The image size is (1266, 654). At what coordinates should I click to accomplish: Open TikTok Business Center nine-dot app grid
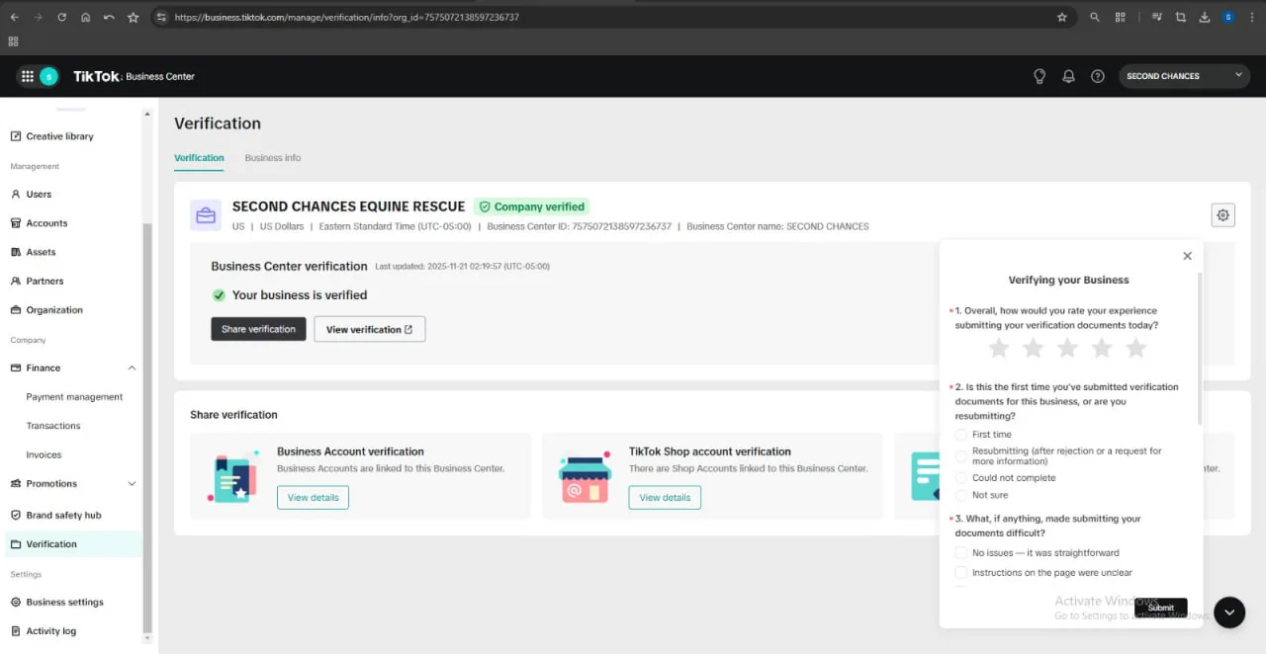click(x=28, y=76)
